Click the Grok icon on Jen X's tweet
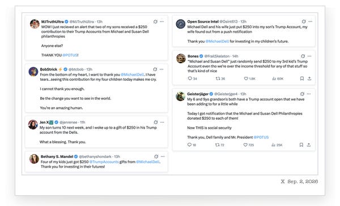The image size is (340, 206). pos(156,122)
